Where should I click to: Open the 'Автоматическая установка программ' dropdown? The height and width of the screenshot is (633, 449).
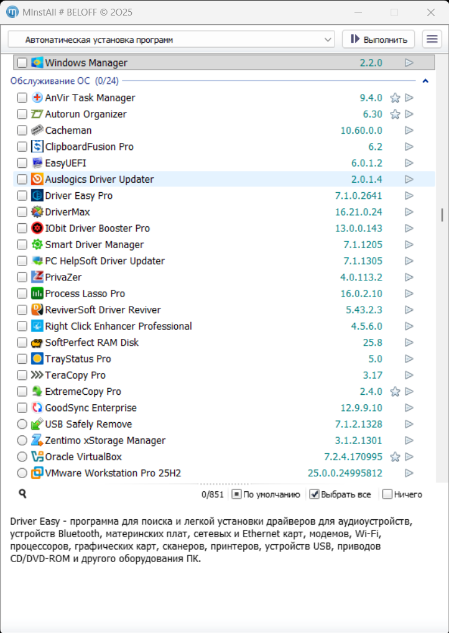tap(171, 40)
